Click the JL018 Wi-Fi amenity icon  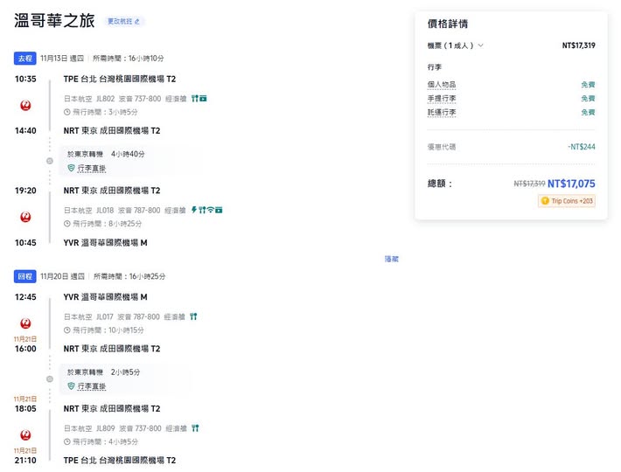(x=210, y=211)
